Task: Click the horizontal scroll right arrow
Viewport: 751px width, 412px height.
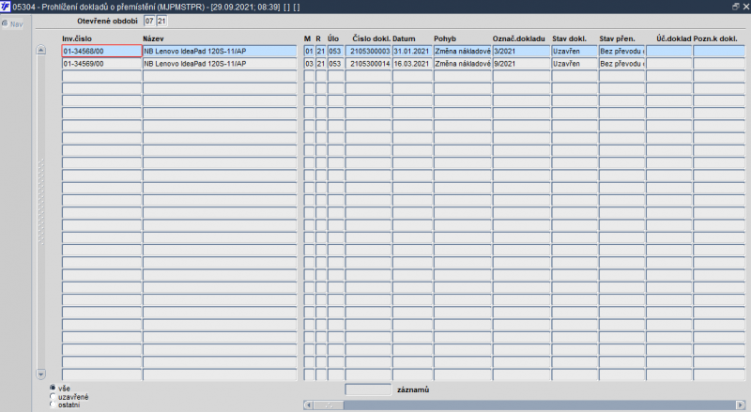Action: pos(741,404)
